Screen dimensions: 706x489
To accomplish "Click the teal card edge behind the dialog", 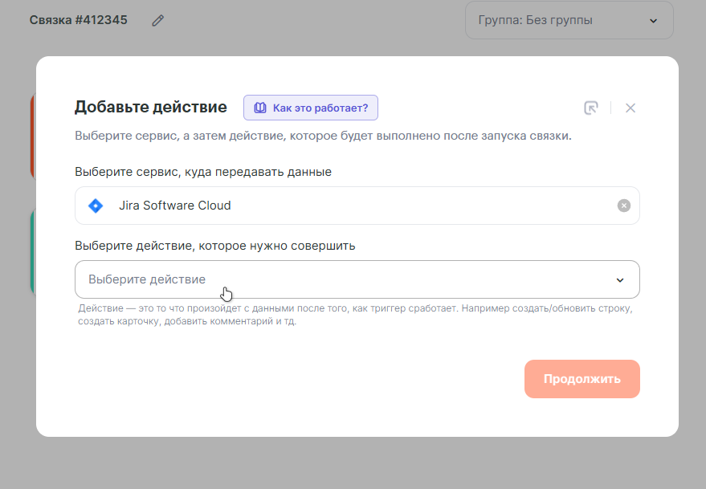I will click(33, 251).
